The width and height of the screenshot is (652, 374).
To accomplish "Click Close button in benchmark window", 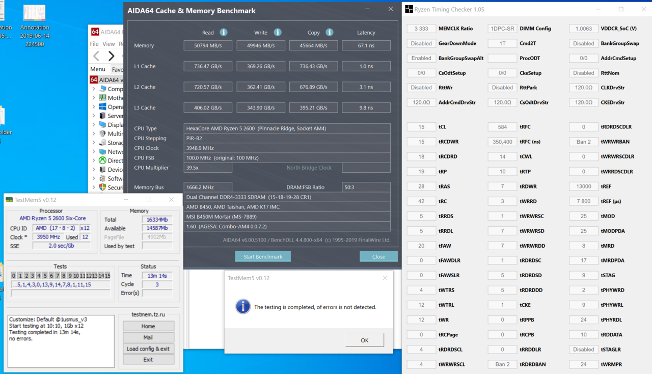I will pos(378,256).
